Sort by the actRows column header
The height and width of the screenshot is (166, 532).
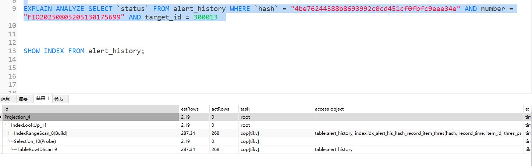pos(223,109)
